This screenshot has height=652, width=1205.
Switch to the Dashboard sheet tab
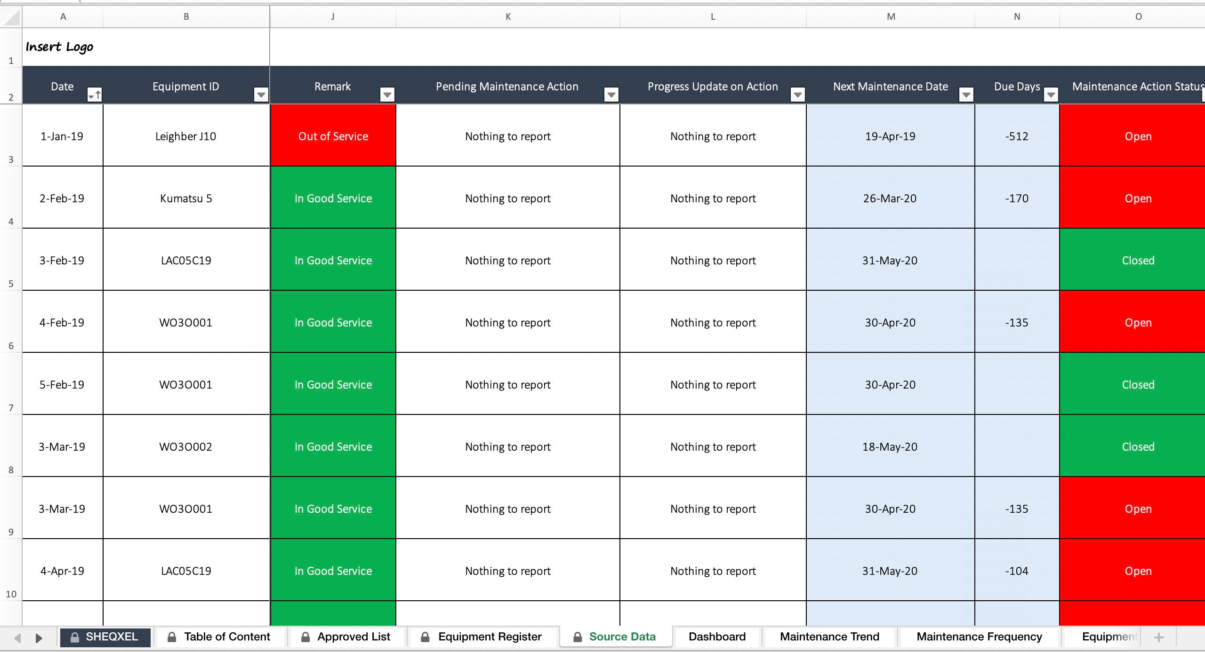pyautogui.click(x=717, y=636)
